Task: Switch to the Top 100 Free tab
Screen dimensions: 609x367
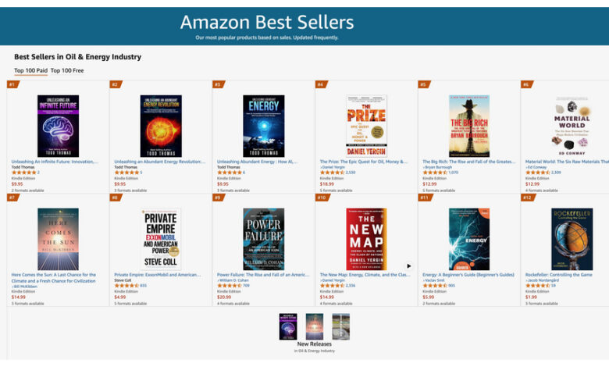Action: (67, 71)
